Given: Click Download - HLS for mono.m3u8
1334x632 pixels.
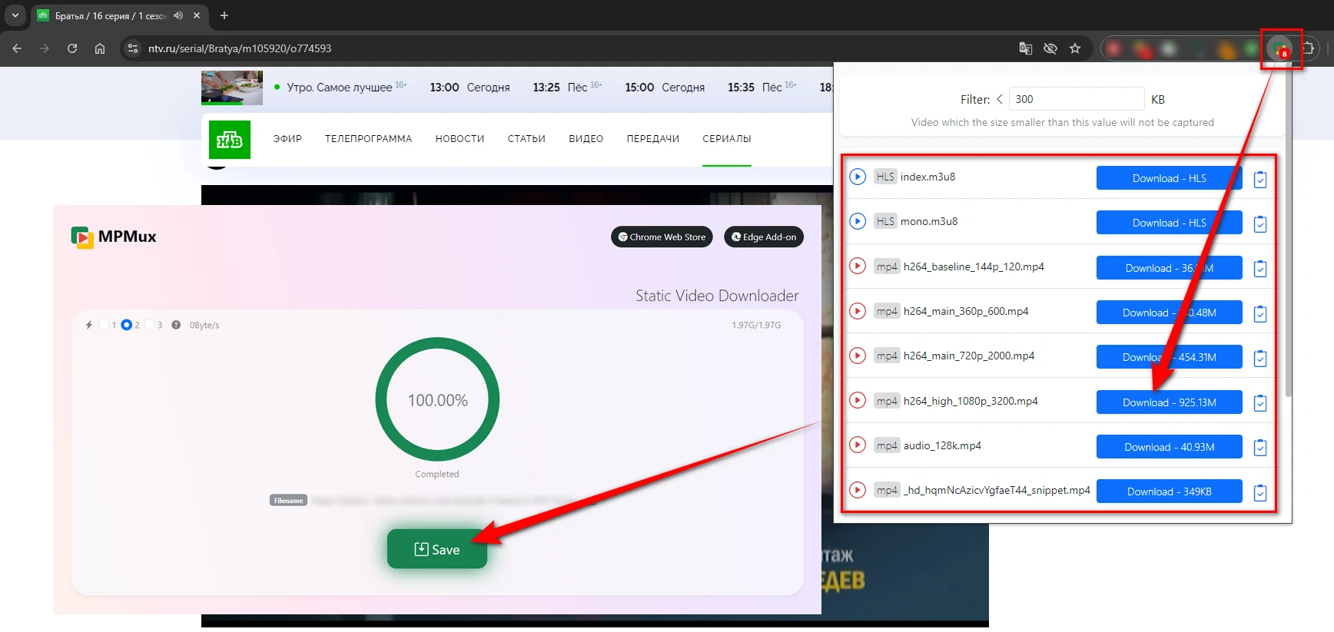Looking at the screenshot, I should click(x=1169, y=223).
